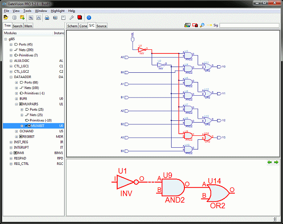Screen dimensions: 283x224
Task: Open the Highlight menu
Action: [57, 11]
